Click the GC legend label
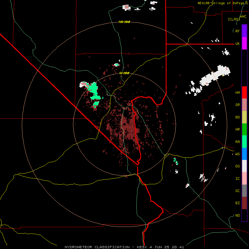The image size is (249, 249). tap(237, 191)
